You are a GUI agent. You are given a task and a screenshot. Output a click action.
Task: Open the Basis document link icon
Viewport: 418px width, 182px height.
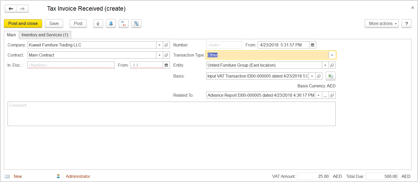click(319, 76)
